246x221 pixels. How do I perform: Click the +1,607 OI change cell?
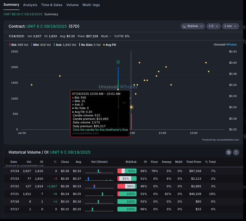(52, 186)
